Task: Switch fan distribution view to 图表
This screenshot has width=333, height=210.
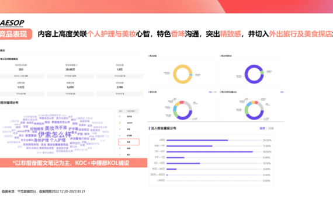Action: coord(262,128)
